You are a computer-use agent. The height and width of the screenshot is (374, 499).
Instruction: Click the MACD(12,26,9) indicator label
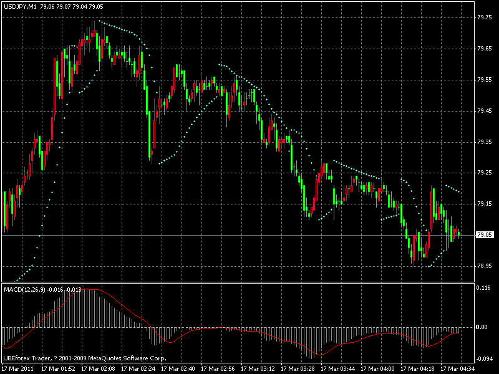tap(42, 290)
